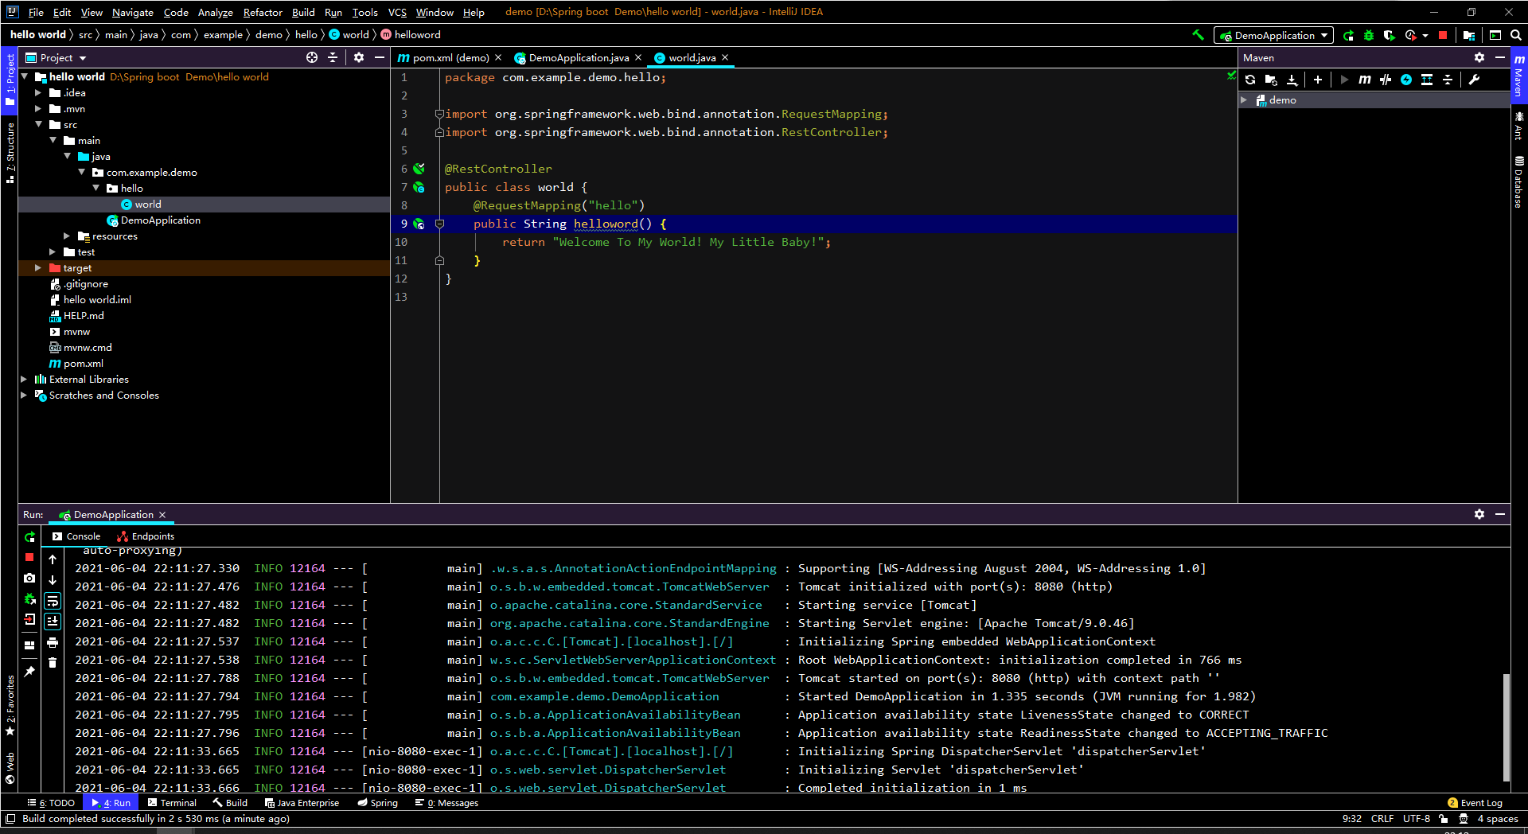The width and height of the screenshot is (1528, 834).
Task: Click Execute Maven Goal icon
Action: coord(1365,80)
